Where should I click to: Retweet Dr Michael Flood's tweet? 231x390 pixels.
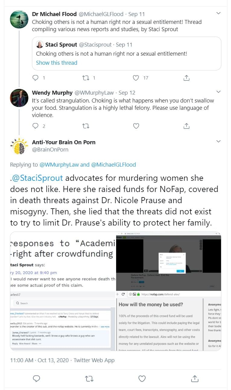[x=86, y=78]
